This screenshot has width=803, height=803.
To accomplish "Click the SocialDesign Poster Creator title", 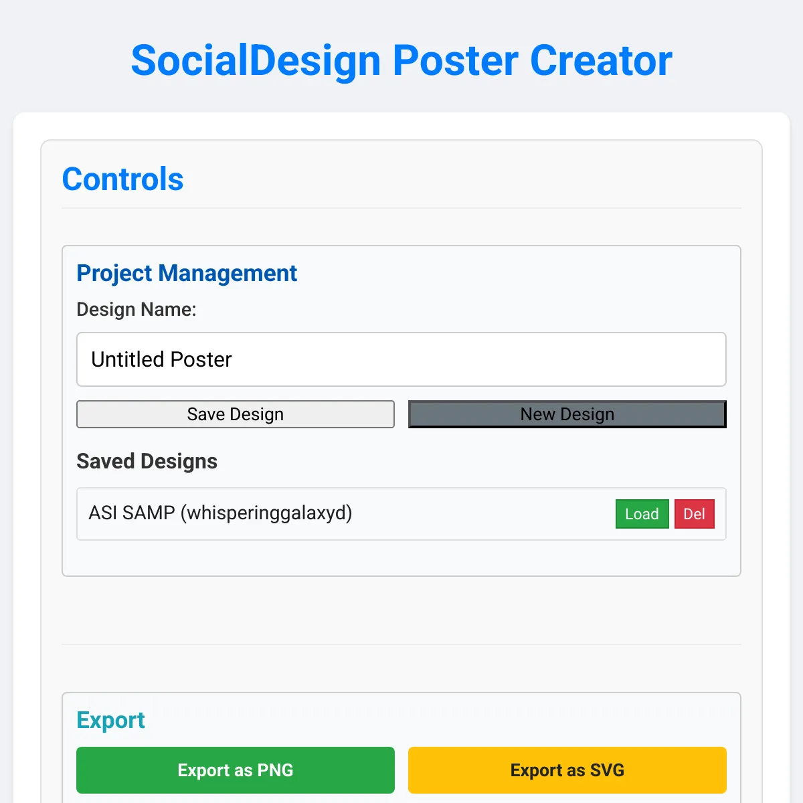I will pos(401,61).
